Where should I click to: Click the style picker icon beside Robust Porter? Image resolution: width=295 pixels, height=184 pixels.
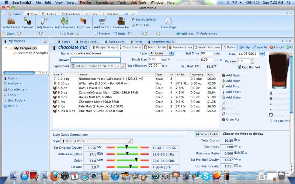click(x=130, y=141)
